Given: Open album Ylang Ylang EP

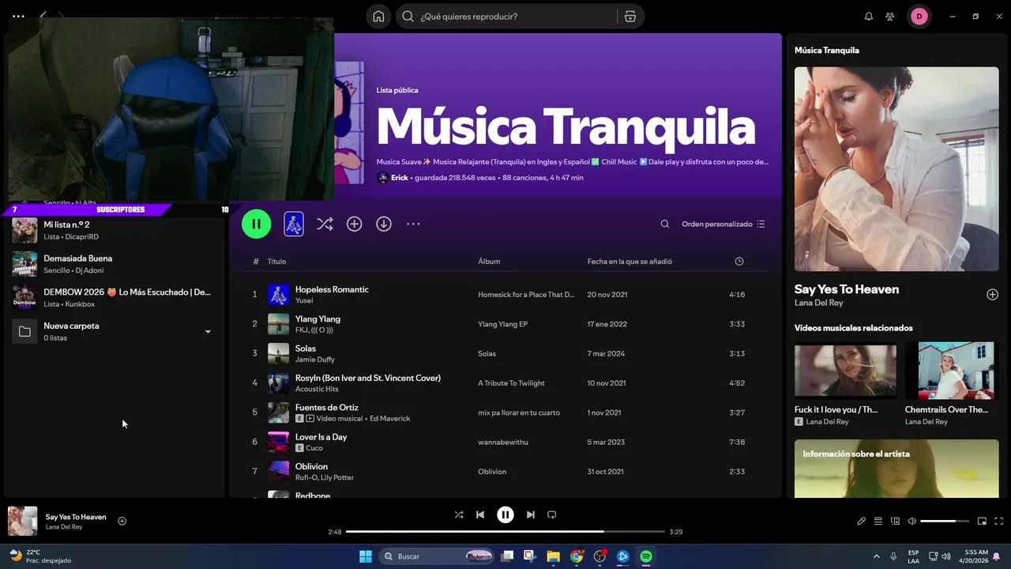Looking at the screenshot, I should [502, 324].
